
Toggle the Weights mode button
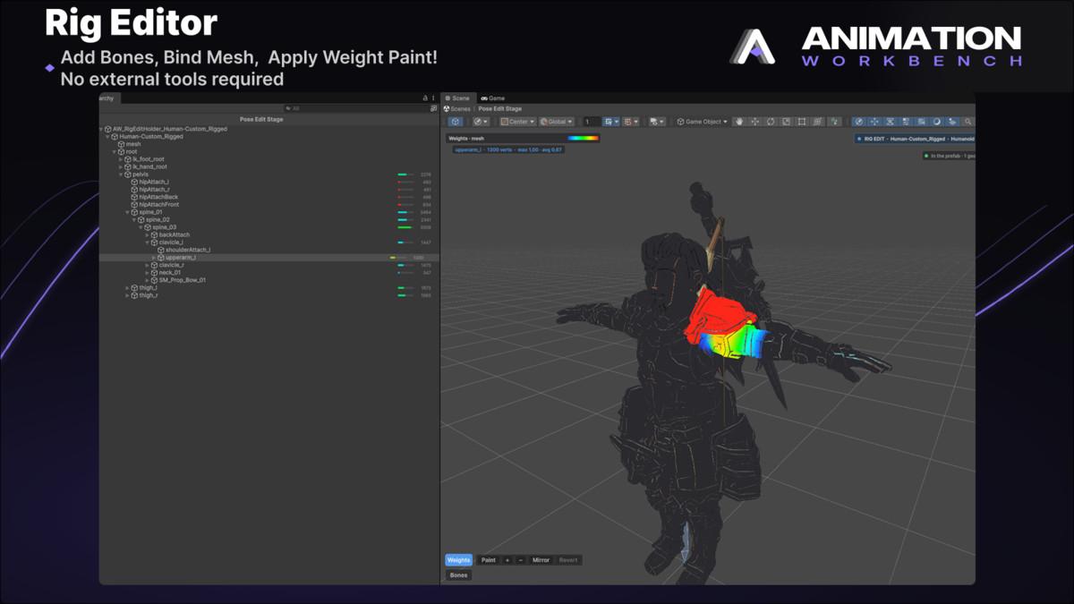[x=458, y=560]
